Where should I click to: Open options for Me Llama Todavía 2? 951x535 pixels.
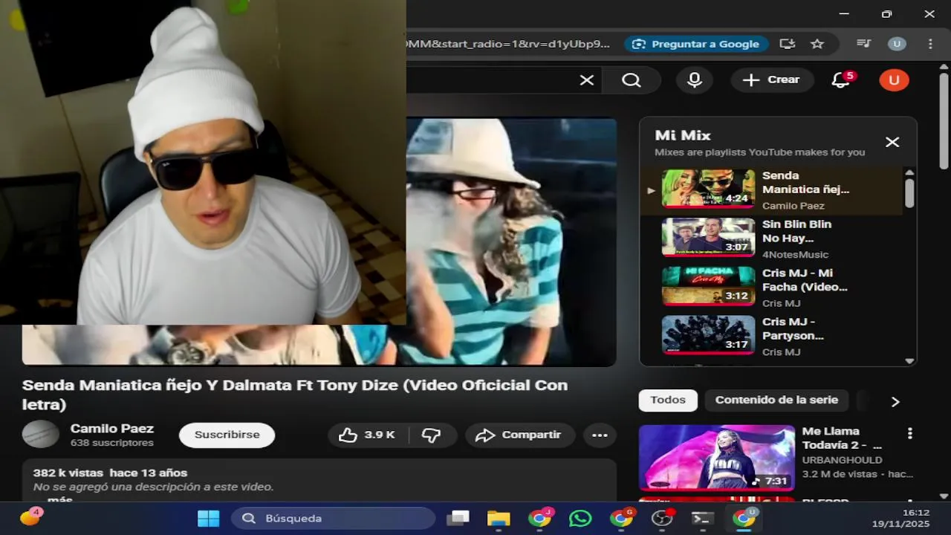(x=909, y=433)
